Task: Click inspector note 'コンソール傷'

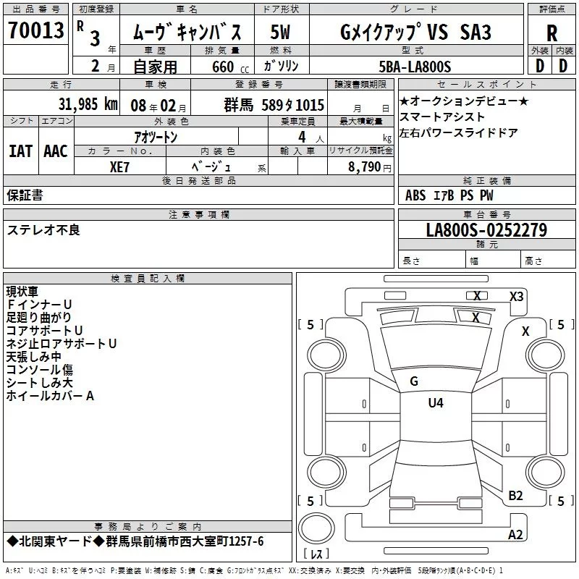Action: (x=40, y=370)
